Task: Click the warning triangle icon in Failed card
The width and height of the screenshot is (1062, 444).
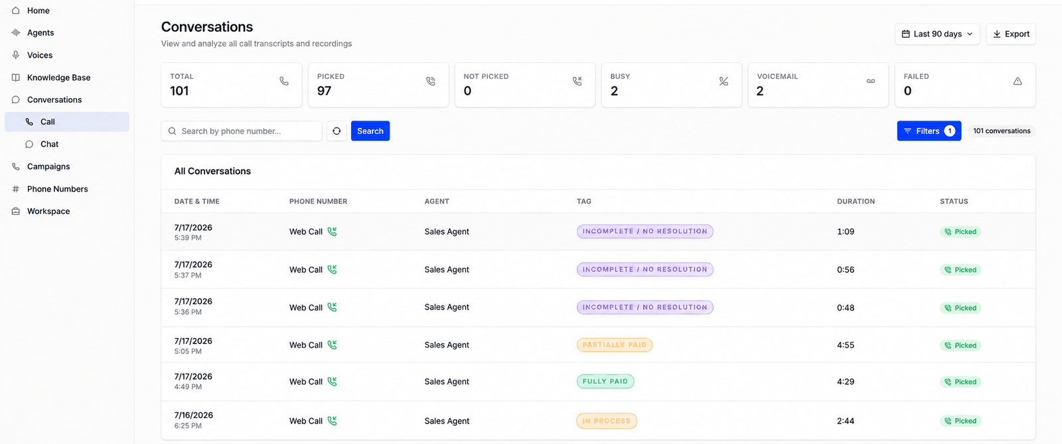Action: pos(1018,81)
